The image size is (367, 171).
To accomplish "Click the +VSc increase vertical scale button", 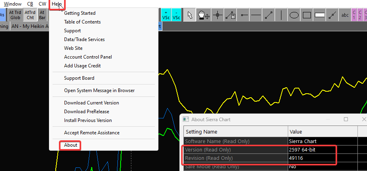I will [x=166, y=15].
